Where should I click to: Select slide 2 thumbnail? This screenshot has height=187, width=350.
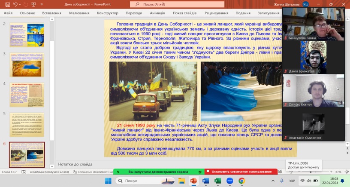coord(27,35)
